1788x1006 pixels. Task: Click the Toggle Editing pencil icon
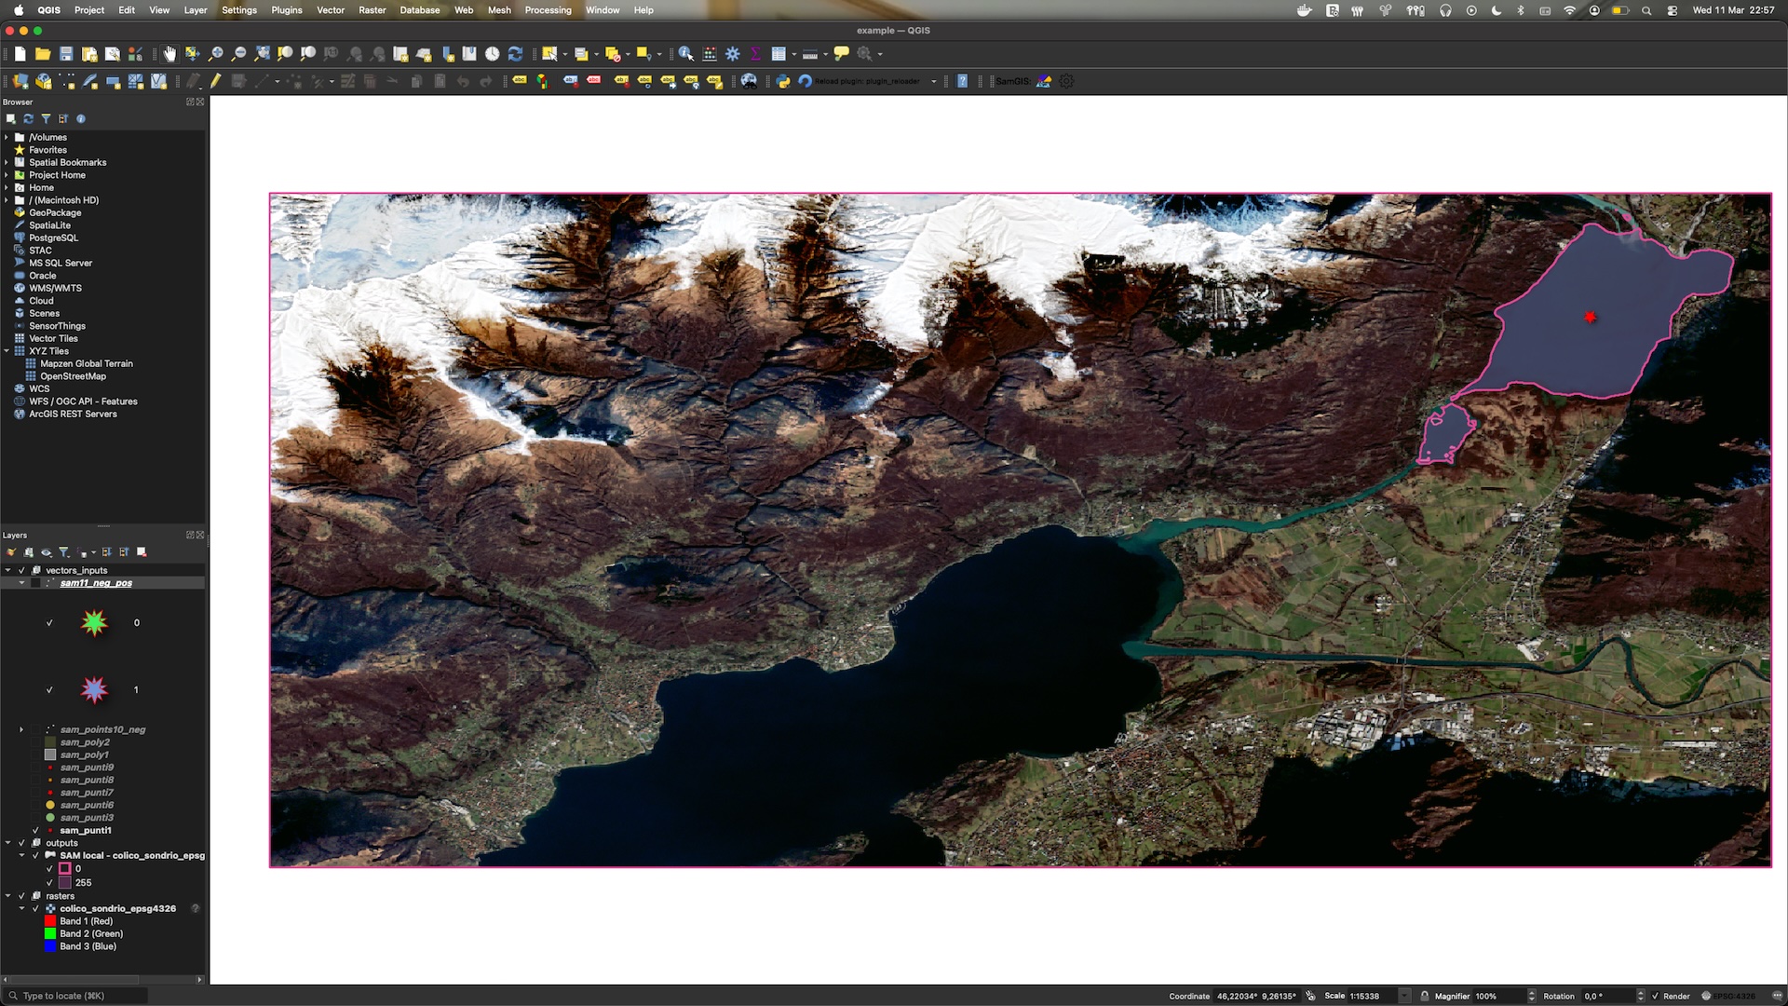click(x=215, y=81)
